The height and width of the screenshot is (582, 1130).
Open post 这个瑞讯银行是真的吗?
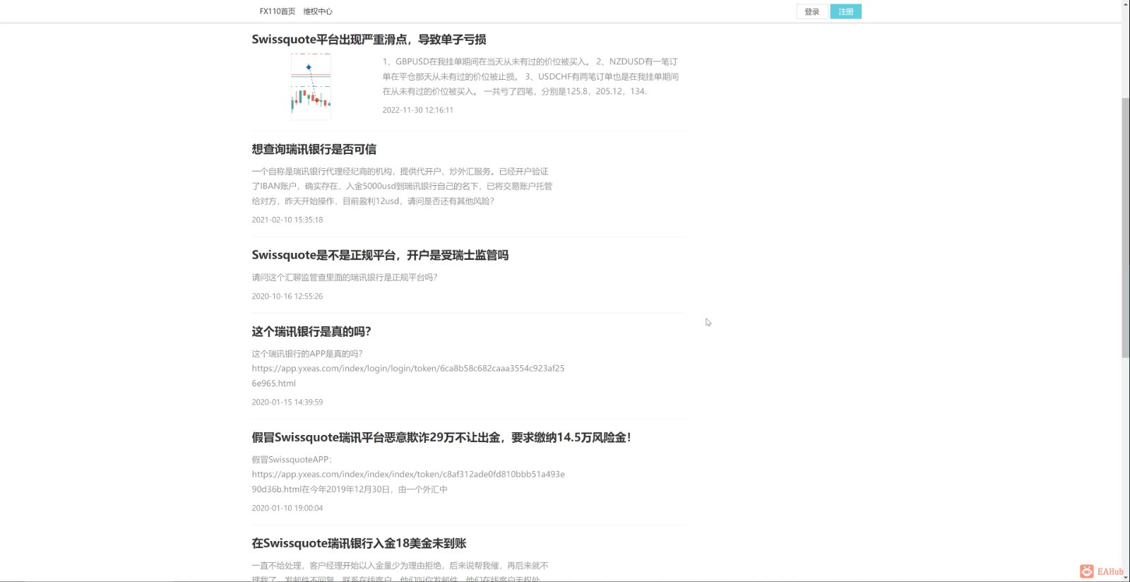(311, 331)
